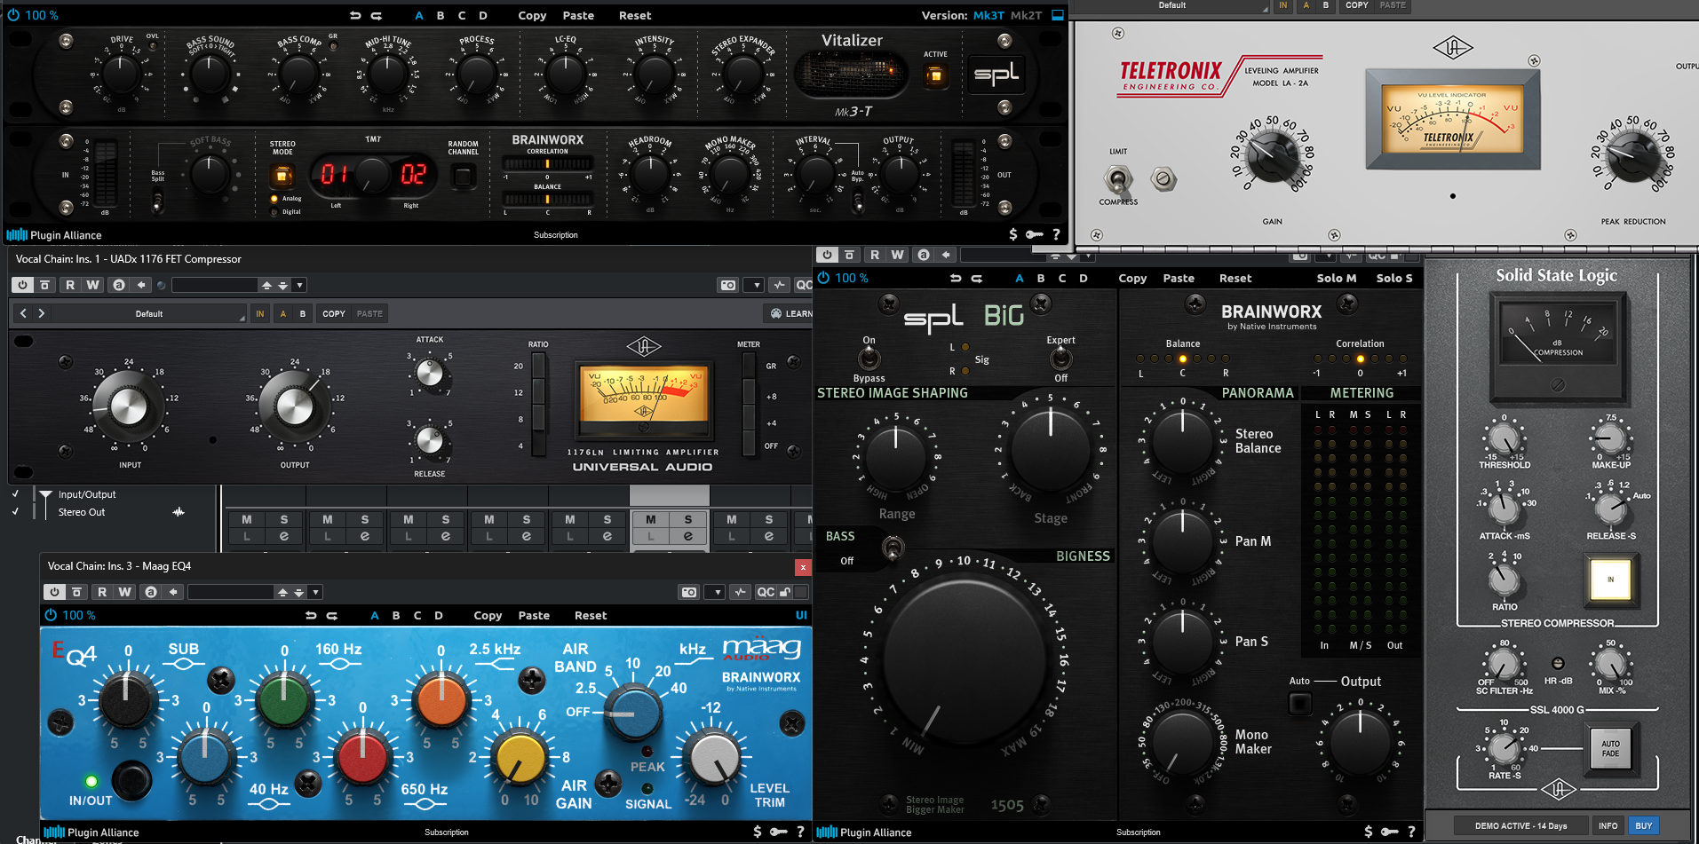The width and height of the screenshot is (1699, 844).
Task: Click INFO on the SSL plugin footer
Action: [1608, 825]
